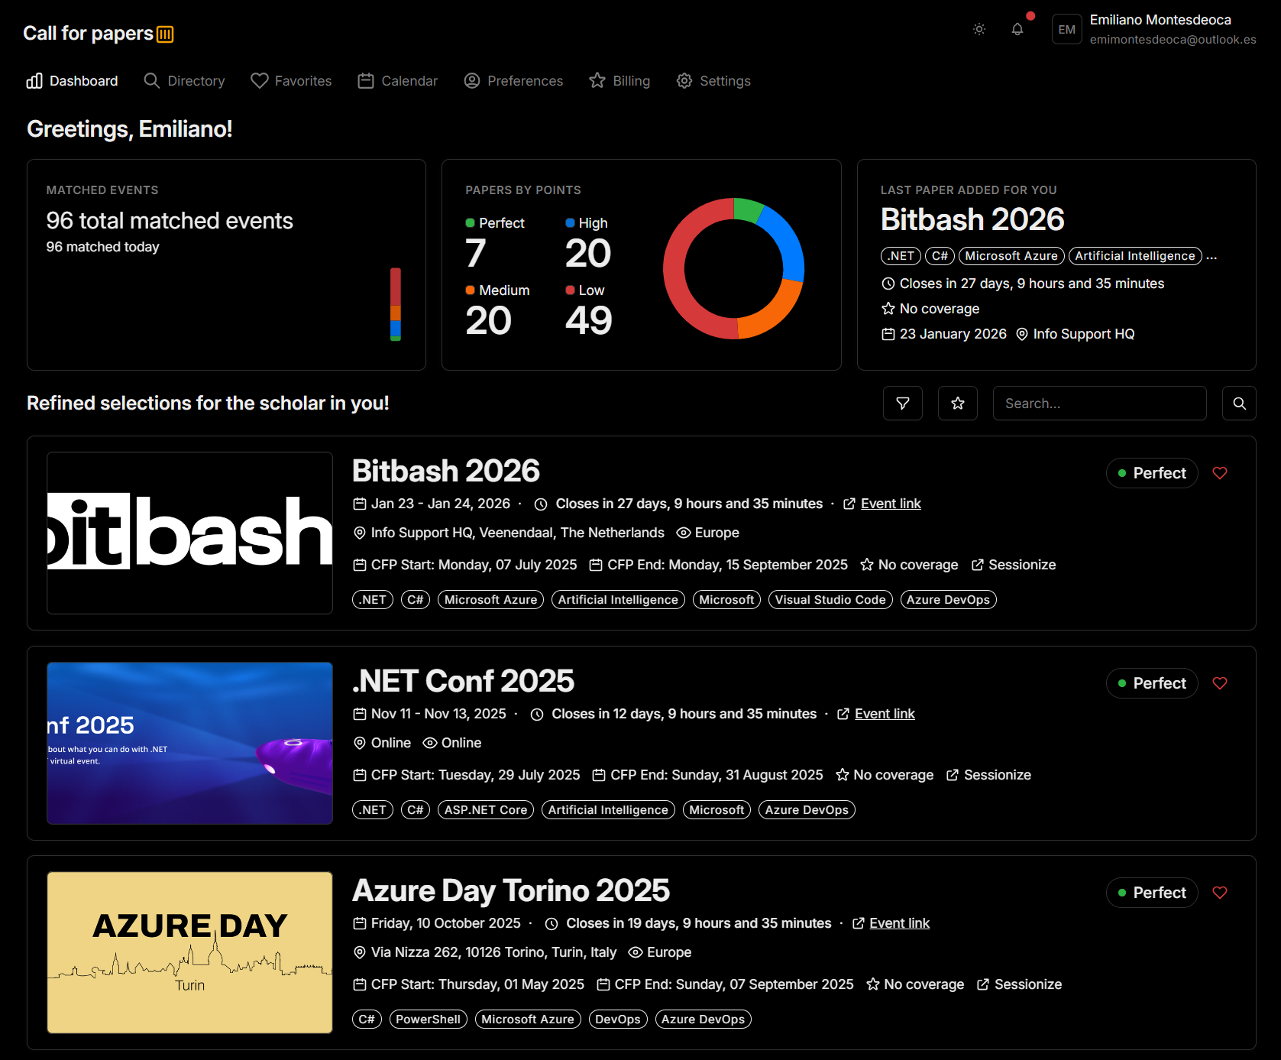This screenshot has width=1281, height=1060.
Task: Click the star No coverage icon in last paper card
Action: [x=888, y=309]
